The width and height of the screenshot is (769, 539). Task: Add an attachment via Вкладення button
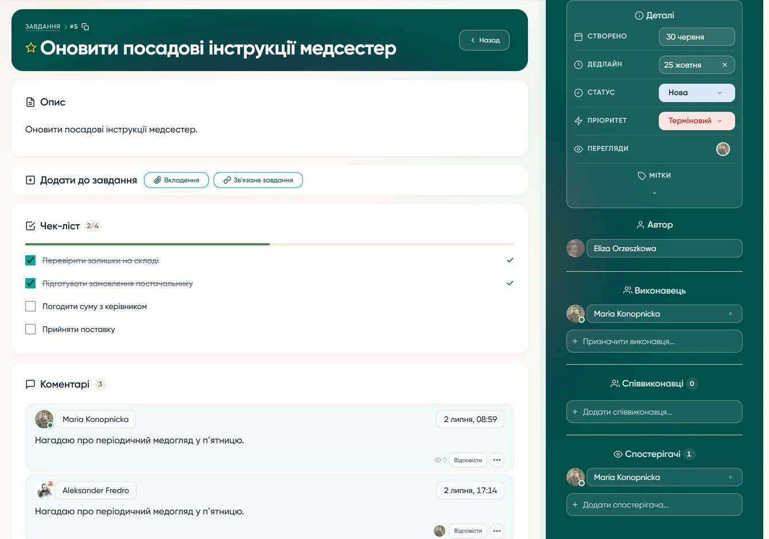coord(176,180)
